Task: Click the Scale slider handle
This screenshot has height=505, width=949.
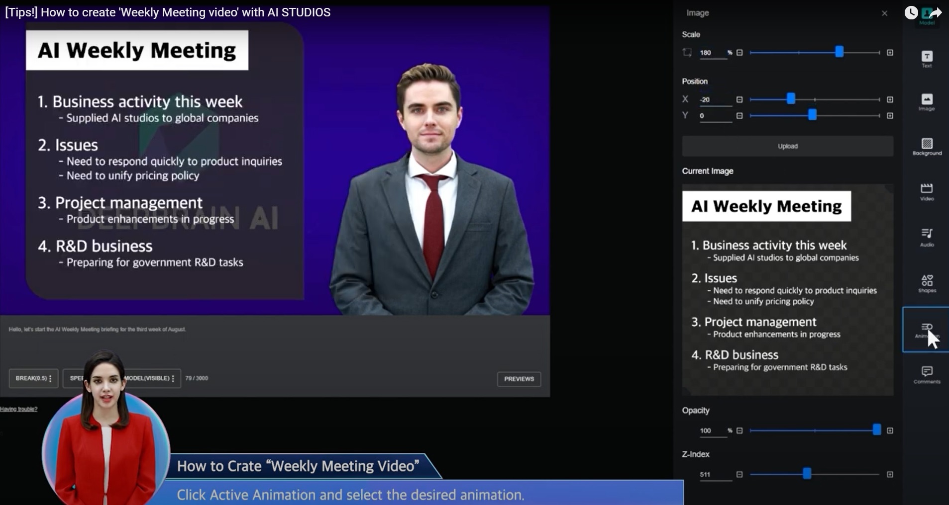Action: click(840, 52)
